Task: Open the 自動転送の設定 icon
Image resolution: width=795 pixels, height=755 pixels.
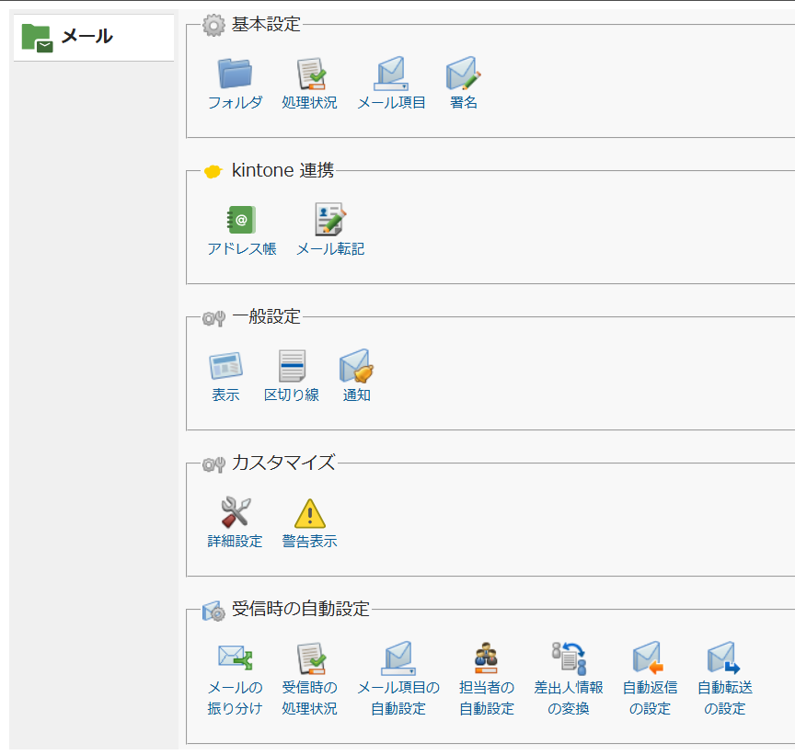Action: [x=724, y=658]
